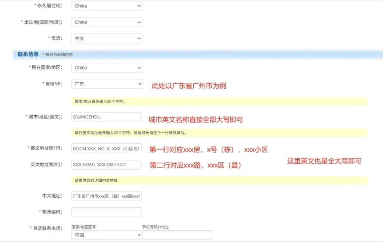Click the 中文地址 label
This screenshot has height=242, width=383.
coord(52,196)
